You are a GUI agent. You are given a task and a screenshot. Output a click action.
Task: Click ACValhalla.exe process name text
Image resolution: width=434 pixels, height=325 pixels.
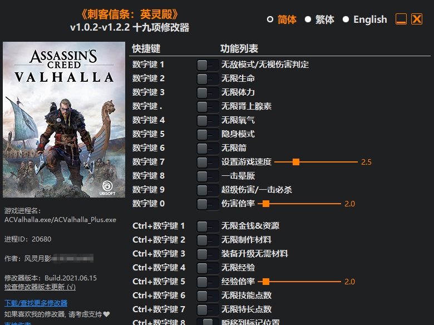(60, 220)
